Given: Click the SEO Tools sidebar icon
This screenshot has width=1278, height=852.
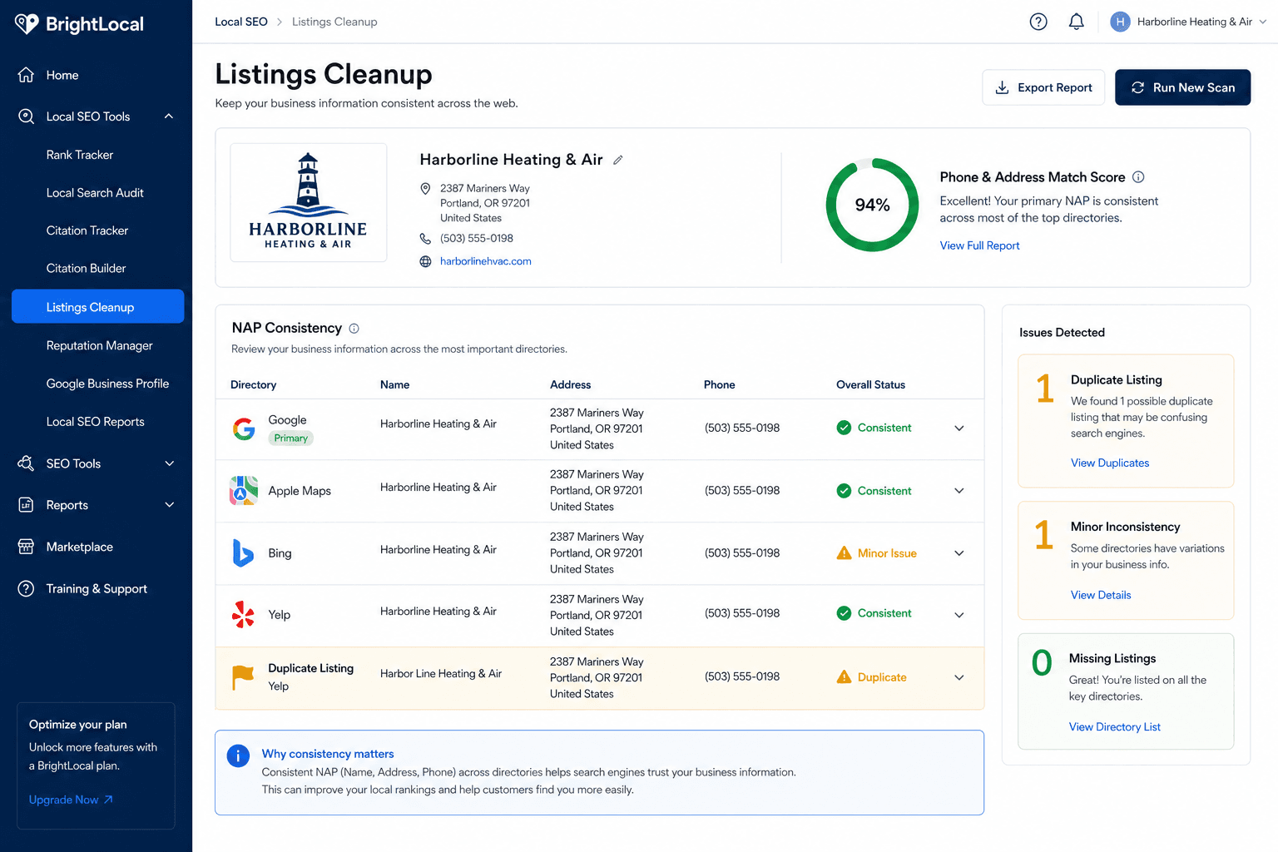Looking at the screenshot, I should tap(26, 463).
